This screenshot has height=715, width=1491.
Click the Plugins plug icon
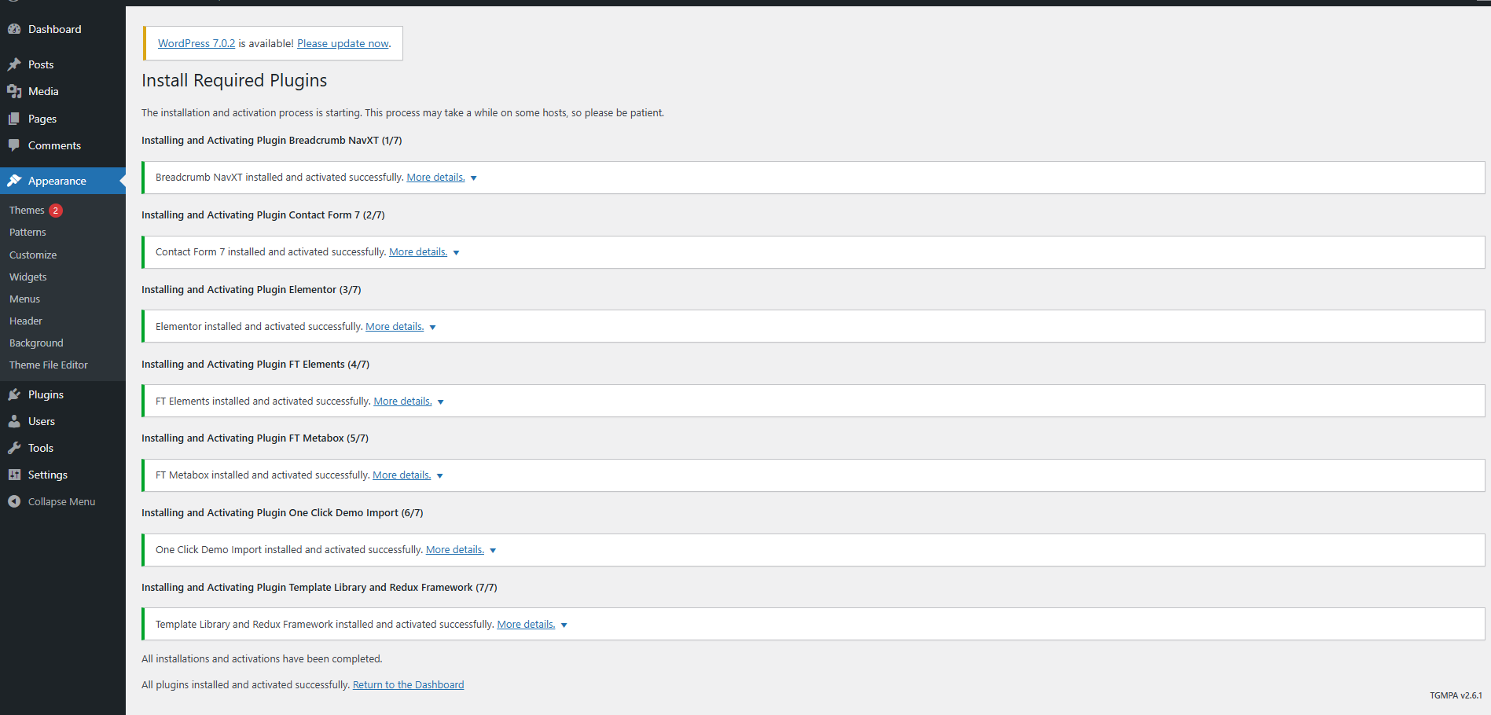14,394
